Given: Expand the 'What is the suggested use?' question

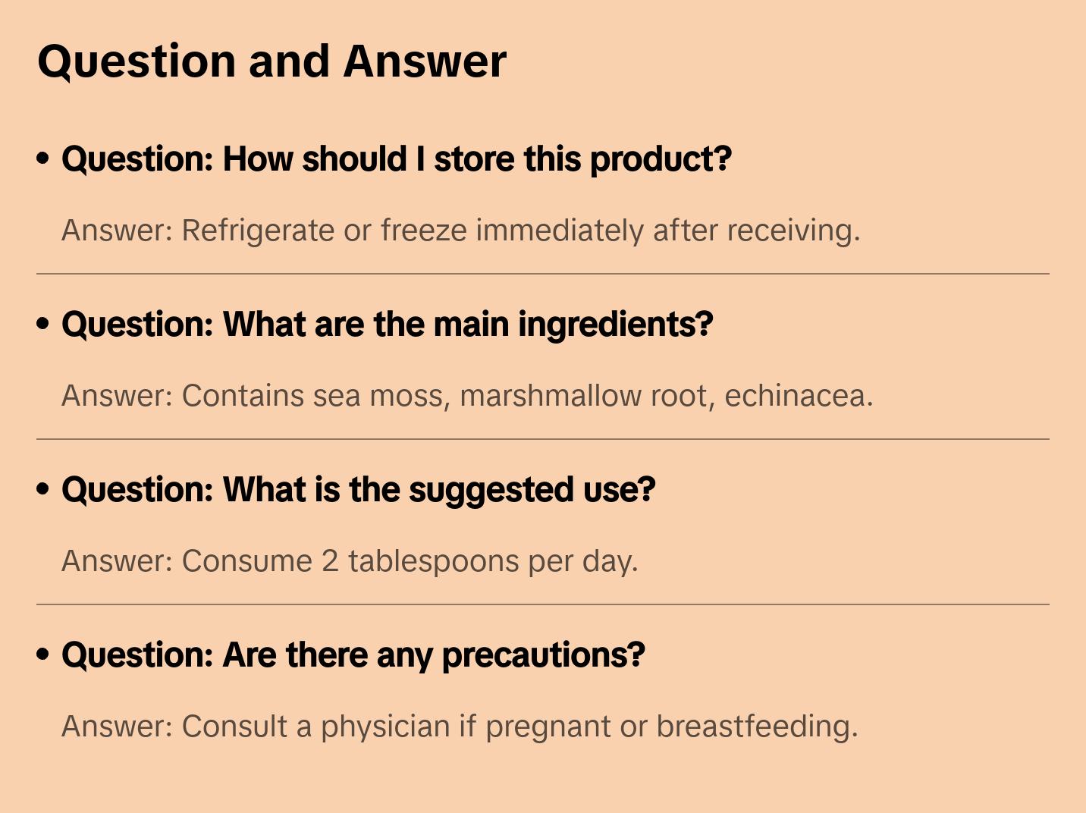Looking at the screenshot, I should tap(358, 490).
